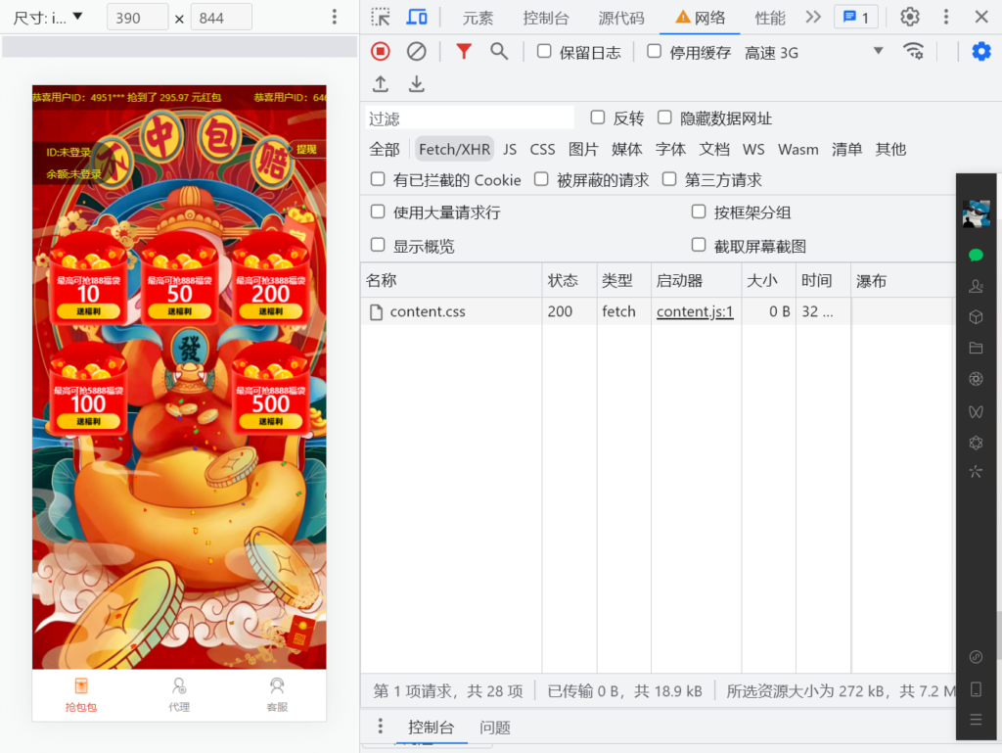Screen dimensions: 1002x753
Task: Stop recording the network log
Action: [380, 51]
